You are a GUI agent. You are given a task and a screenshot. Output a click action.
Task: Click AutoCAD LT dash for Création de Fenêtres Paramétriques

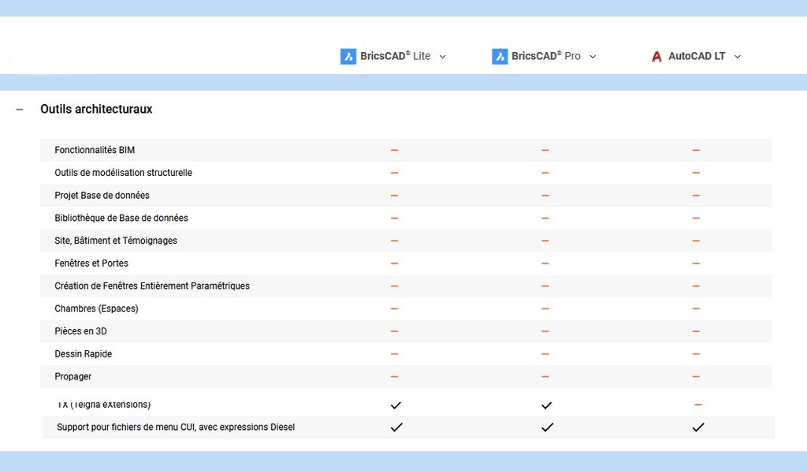pyautogui.click(x=696, y=286)
